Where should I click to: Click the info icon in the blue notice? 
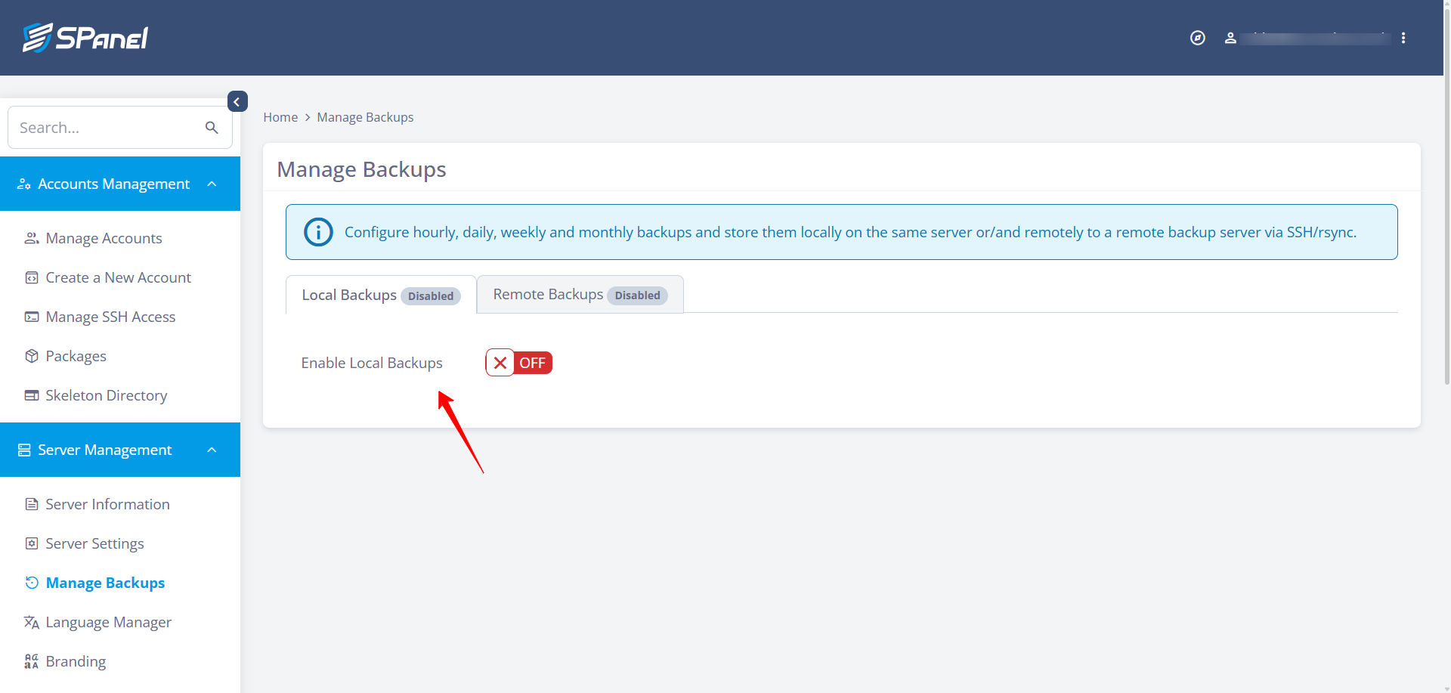(318, 232)
